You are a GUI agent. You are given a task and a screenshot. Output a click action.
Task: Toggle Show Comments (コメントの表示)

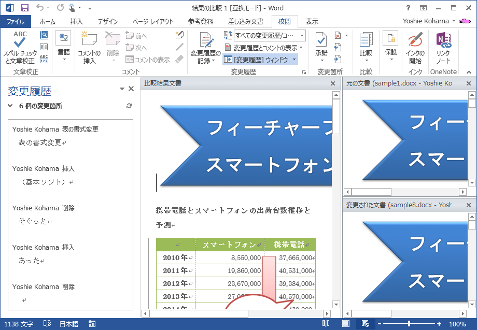click(x=148, y=60)
